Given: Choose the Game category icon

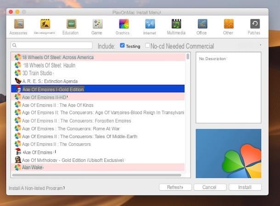Looking at the screenshot, I should point(97,24).
